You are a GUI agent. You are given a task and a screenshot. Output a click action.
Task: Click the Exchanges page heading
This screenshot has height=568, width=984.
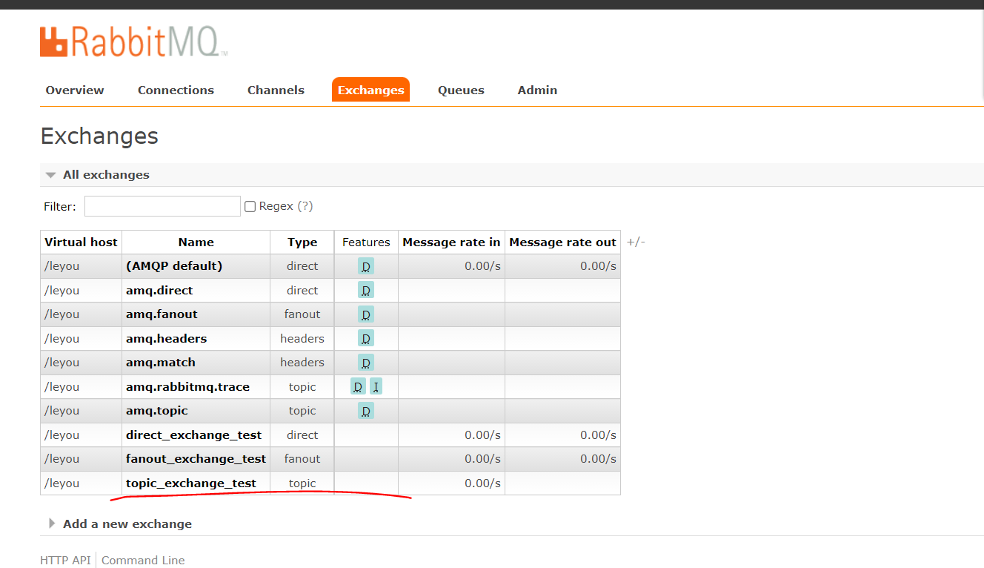(99, 136)
